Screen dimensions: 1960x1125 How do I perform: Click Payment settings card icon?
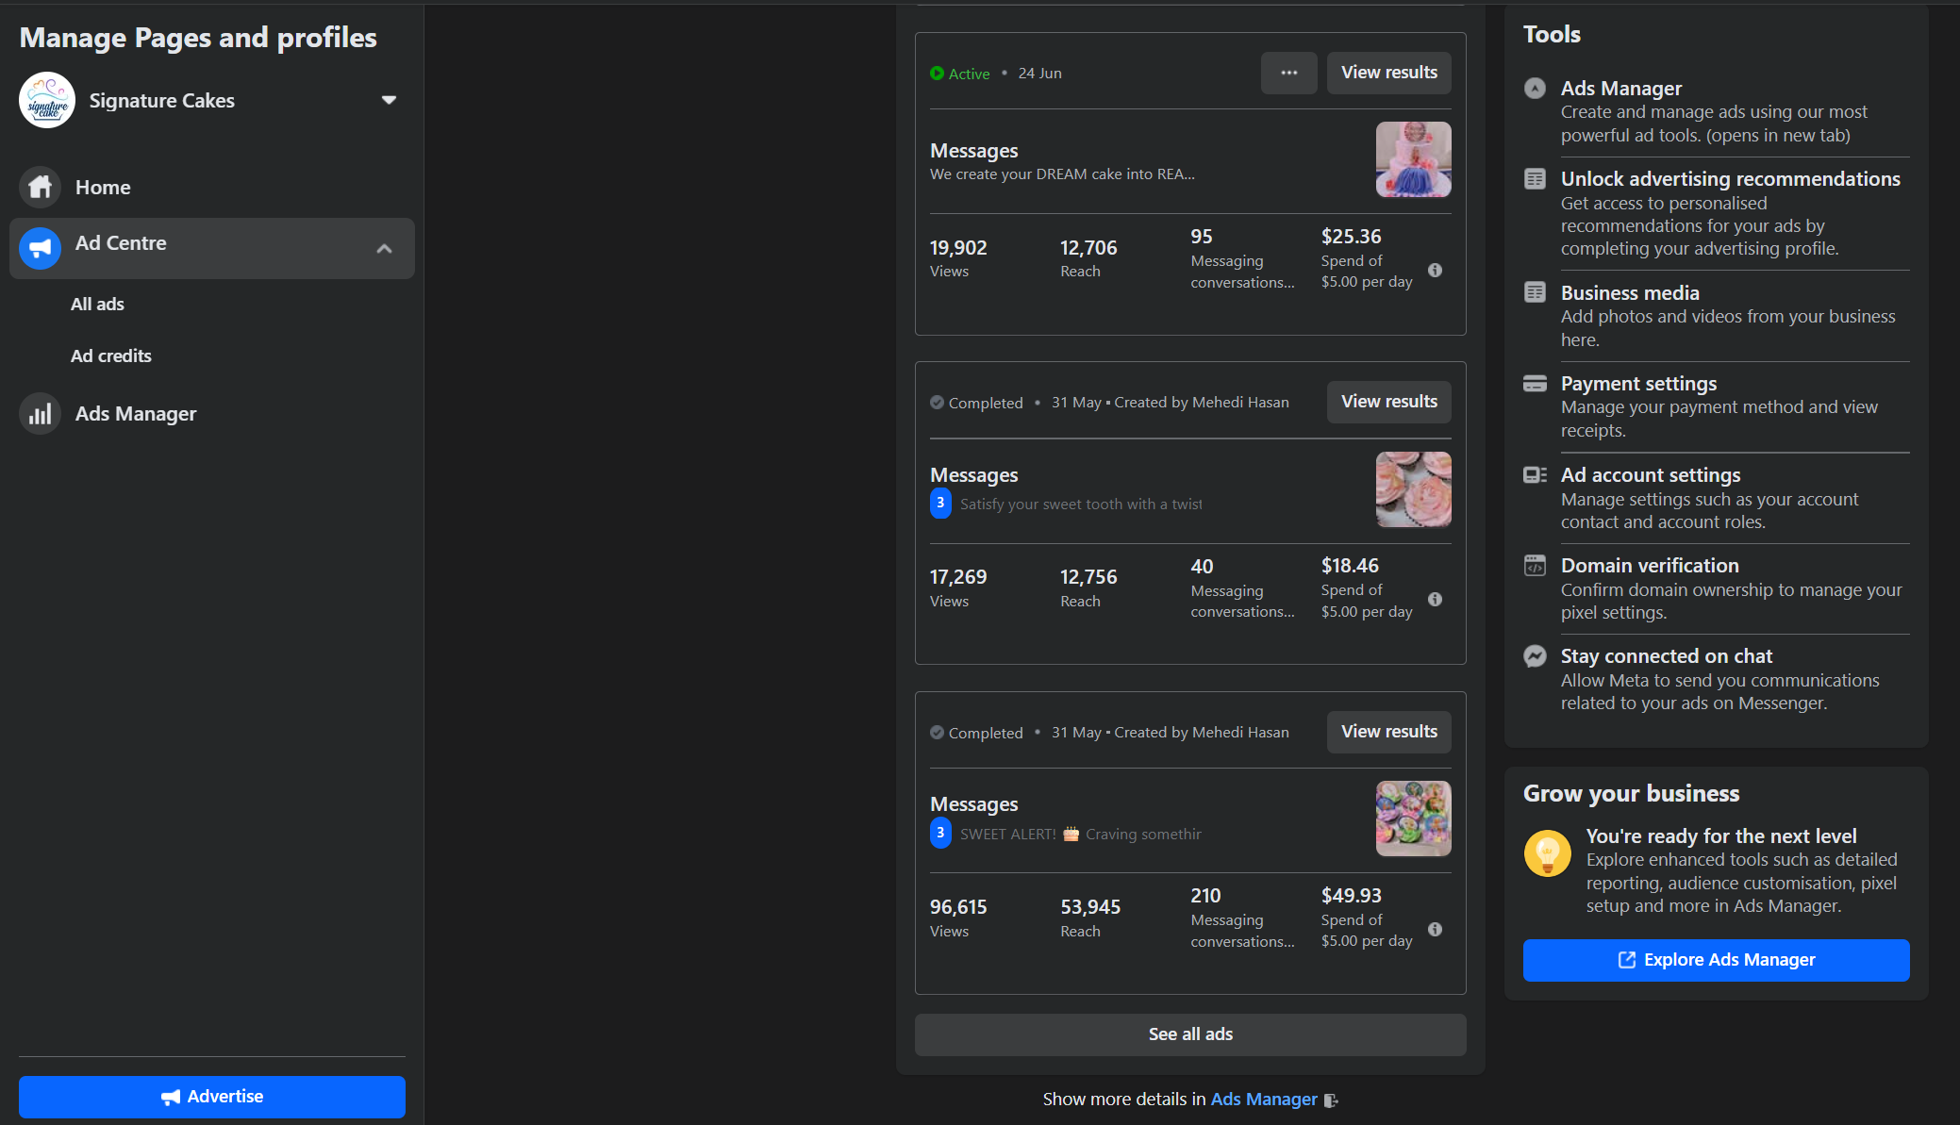click(x=1535, y=384)
